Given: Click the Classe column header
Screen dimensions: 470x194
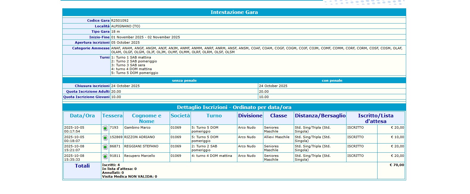Looking at the screenshot, I should click(x=279, y=116).
